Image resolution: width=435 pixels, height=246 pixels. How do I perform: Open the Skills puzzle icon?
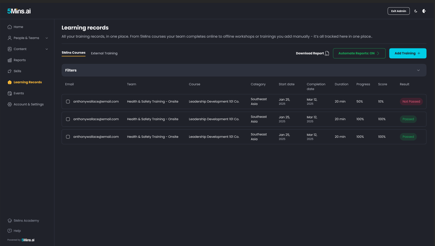click(x=10, y=71)
